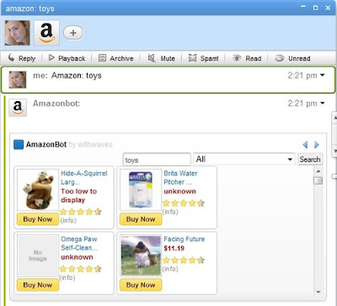The width and height of the screenshot is (337, 306).
Task: Click the me avatar in the first message
Action: (x=18, y=79)
